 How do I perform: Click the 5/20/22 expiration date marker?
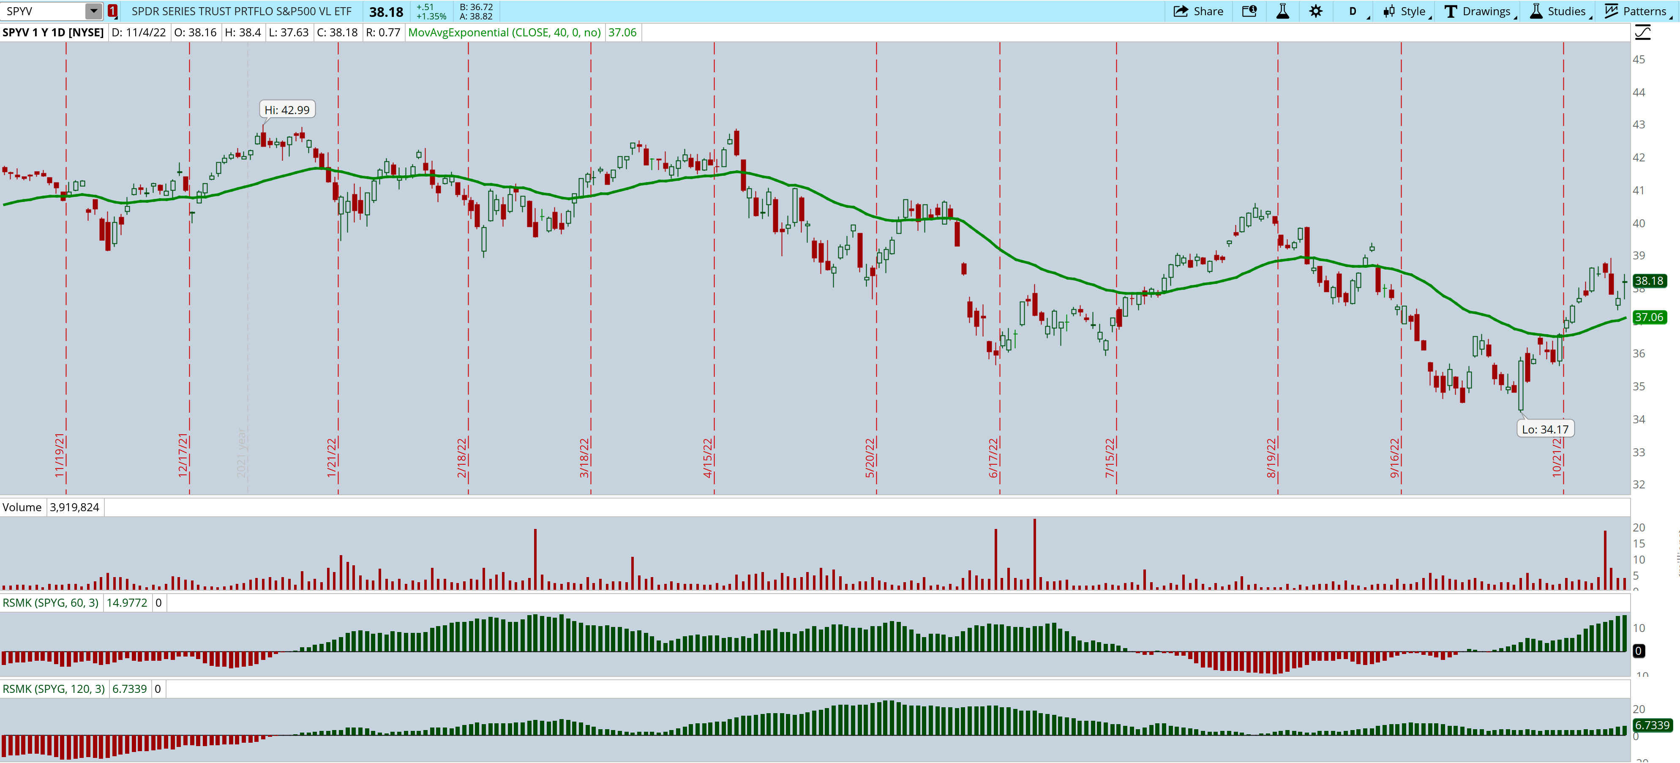(x=870, y=458)
